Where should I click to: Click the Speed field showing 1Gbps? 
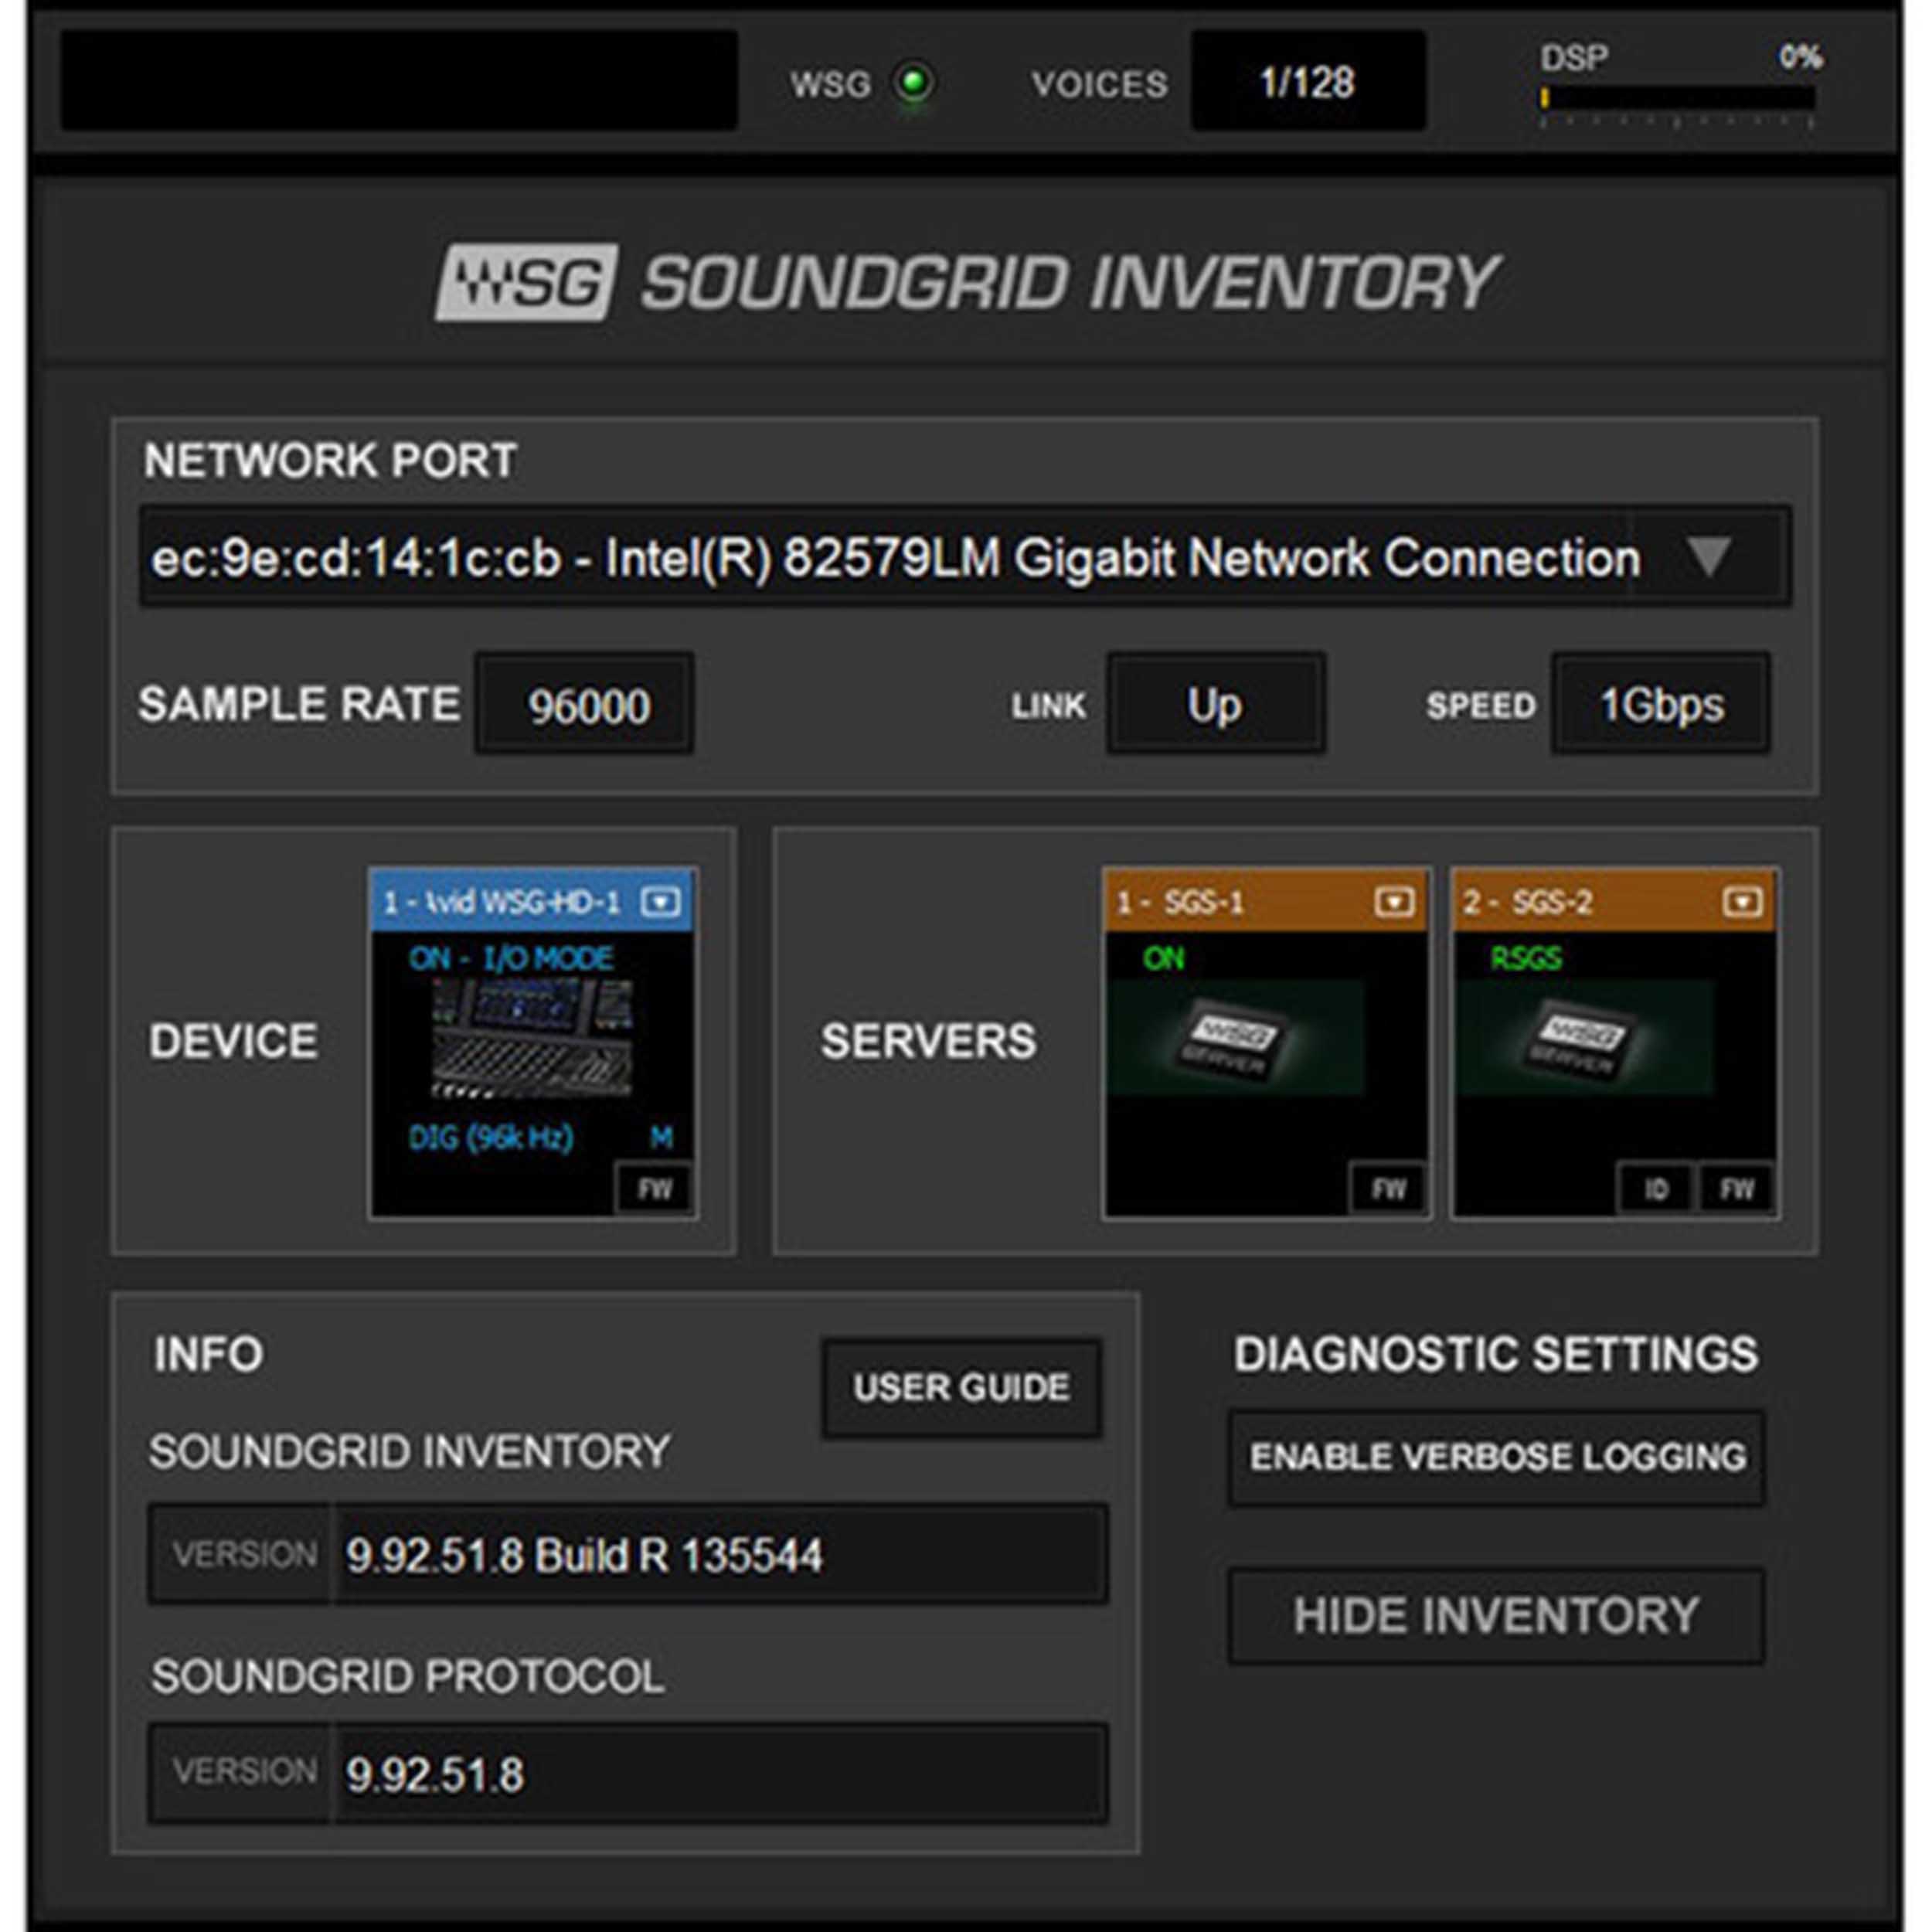pyautogui.click(x=1661, y=705)
